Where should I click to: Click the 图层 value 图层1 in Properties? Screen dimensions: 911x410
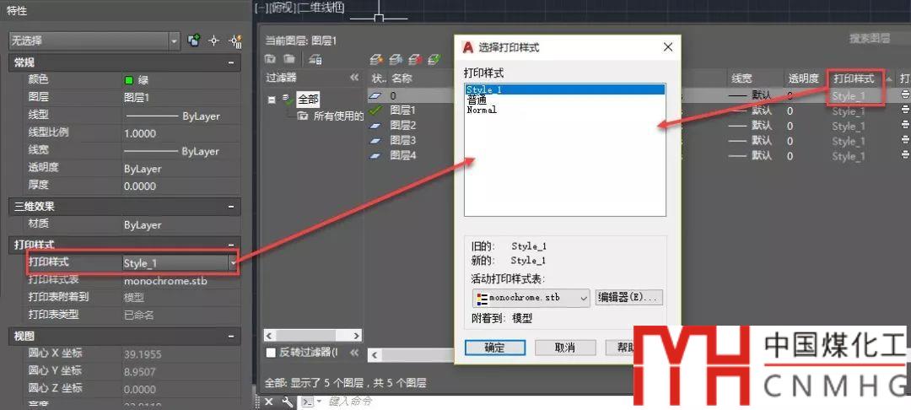point(137,98)
